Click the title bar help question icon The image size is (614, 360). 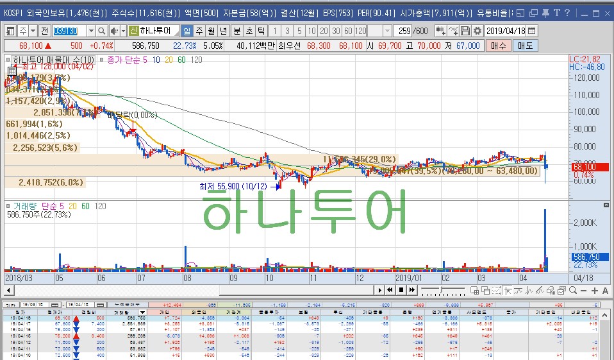[567, 13]
